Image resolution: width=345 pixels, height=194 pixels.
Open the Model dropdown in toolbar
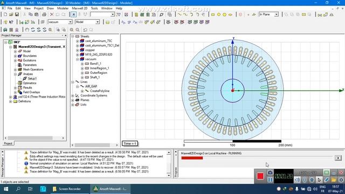tap(98, 22)
